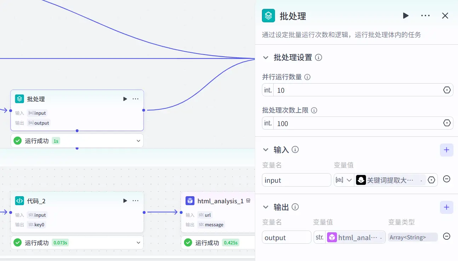The height and width of the screenshot is (261, 458).
Task: Click the purple plugin icon on html_analysis_1 node
Action: (190, 201)
